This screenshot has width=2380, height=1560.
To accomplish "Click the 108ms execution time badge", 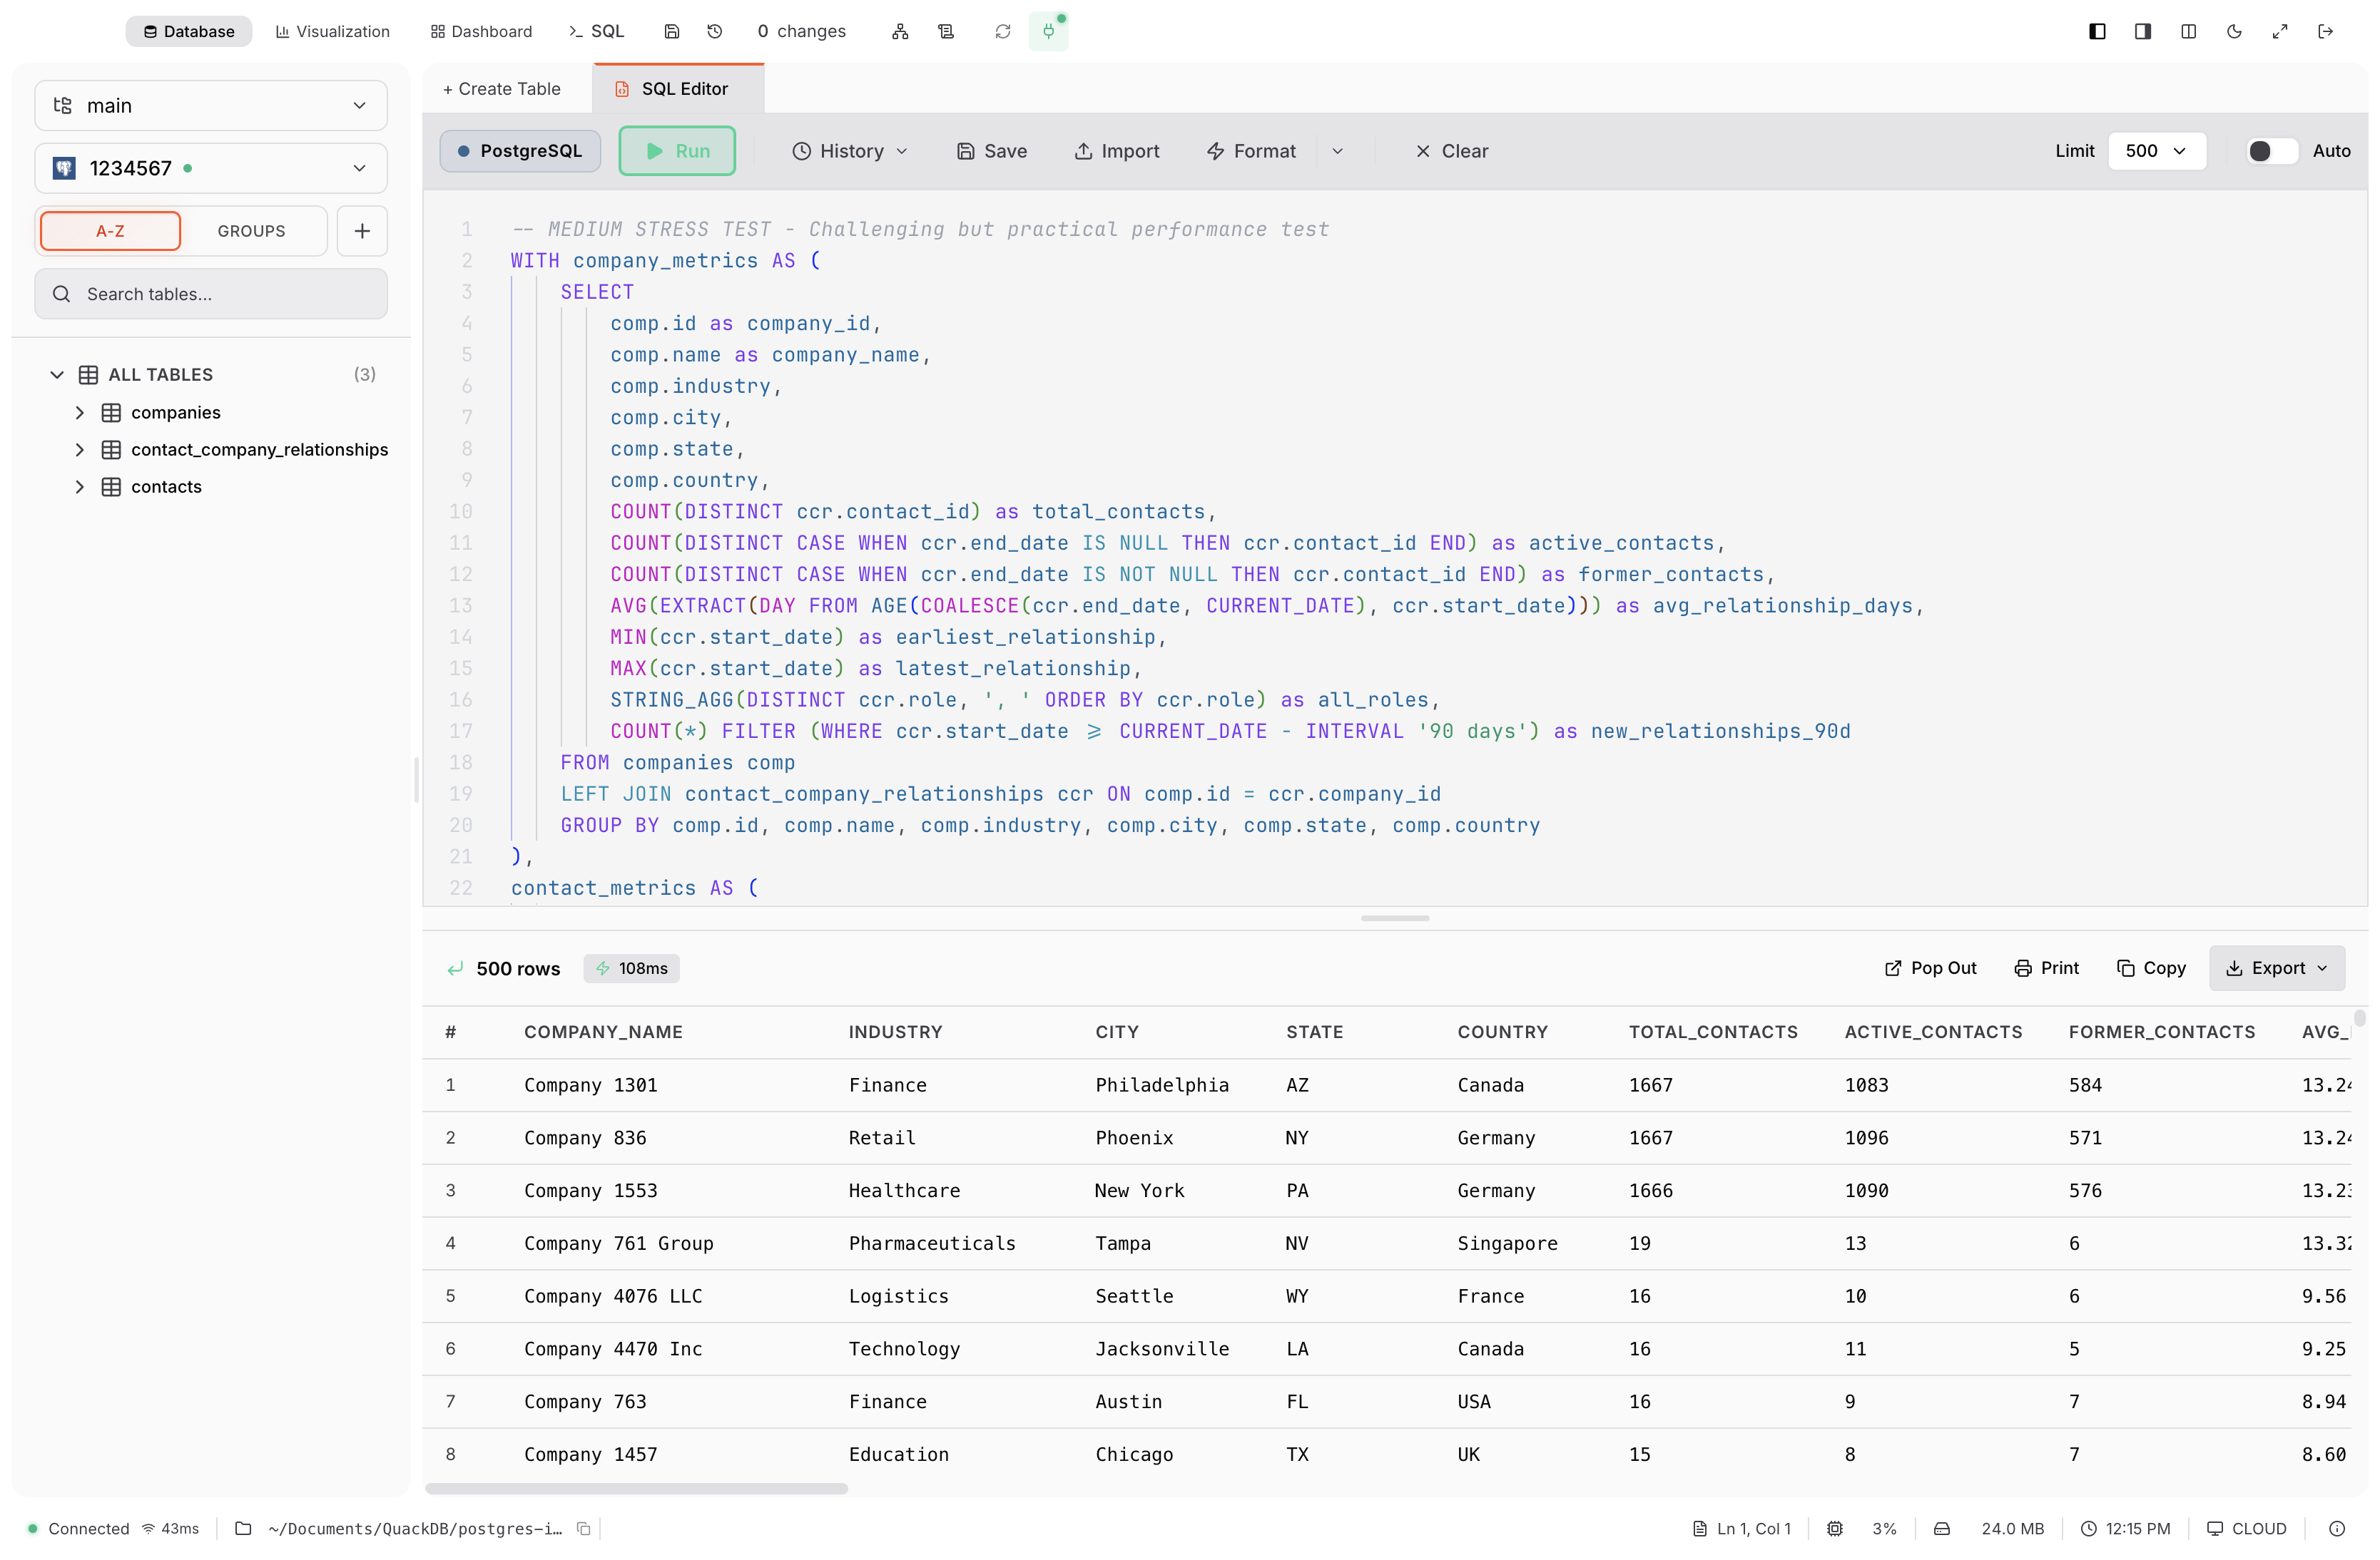I will tap(631, 968).
